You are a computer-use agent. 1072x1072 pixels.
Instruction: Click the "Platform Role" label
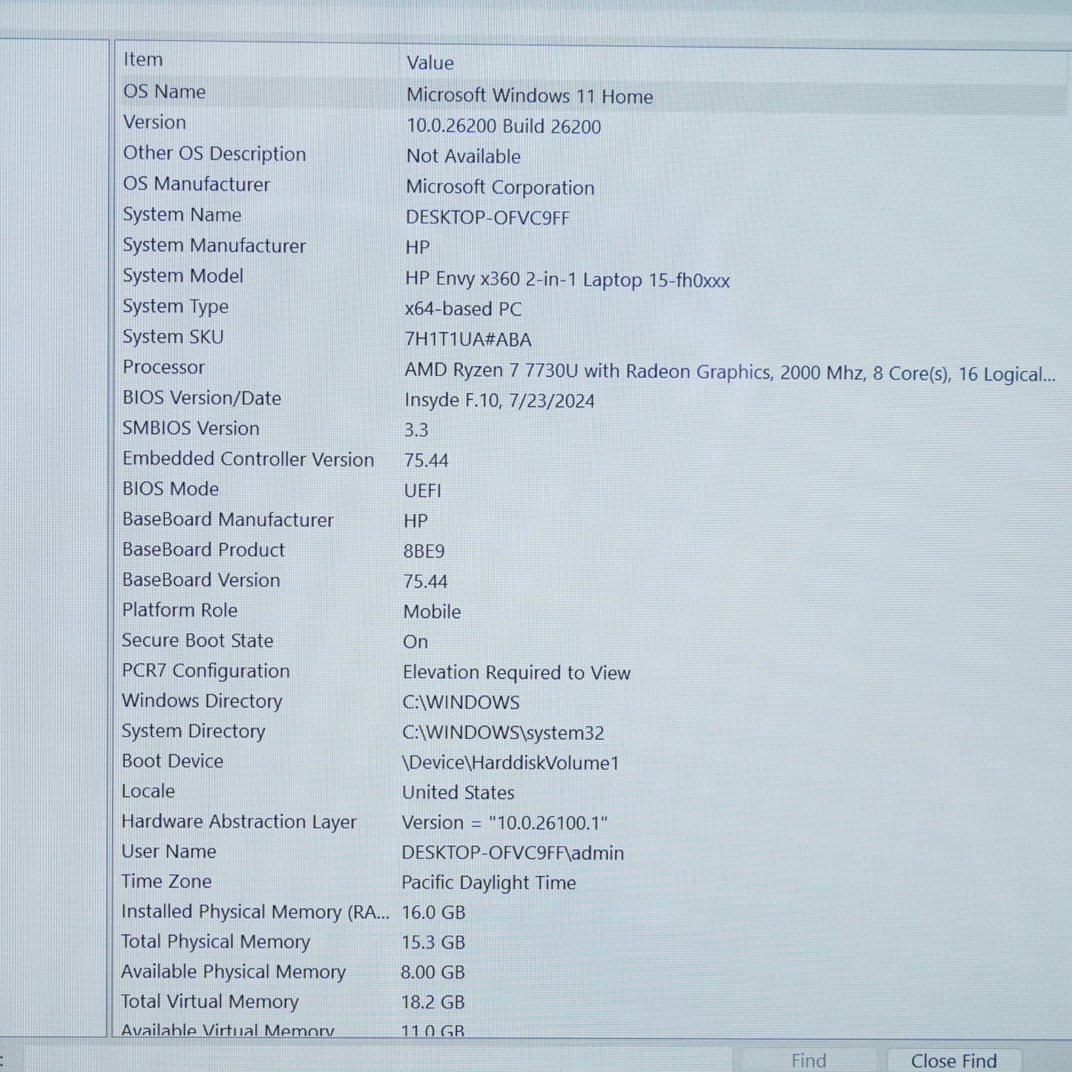click(180, 610)
